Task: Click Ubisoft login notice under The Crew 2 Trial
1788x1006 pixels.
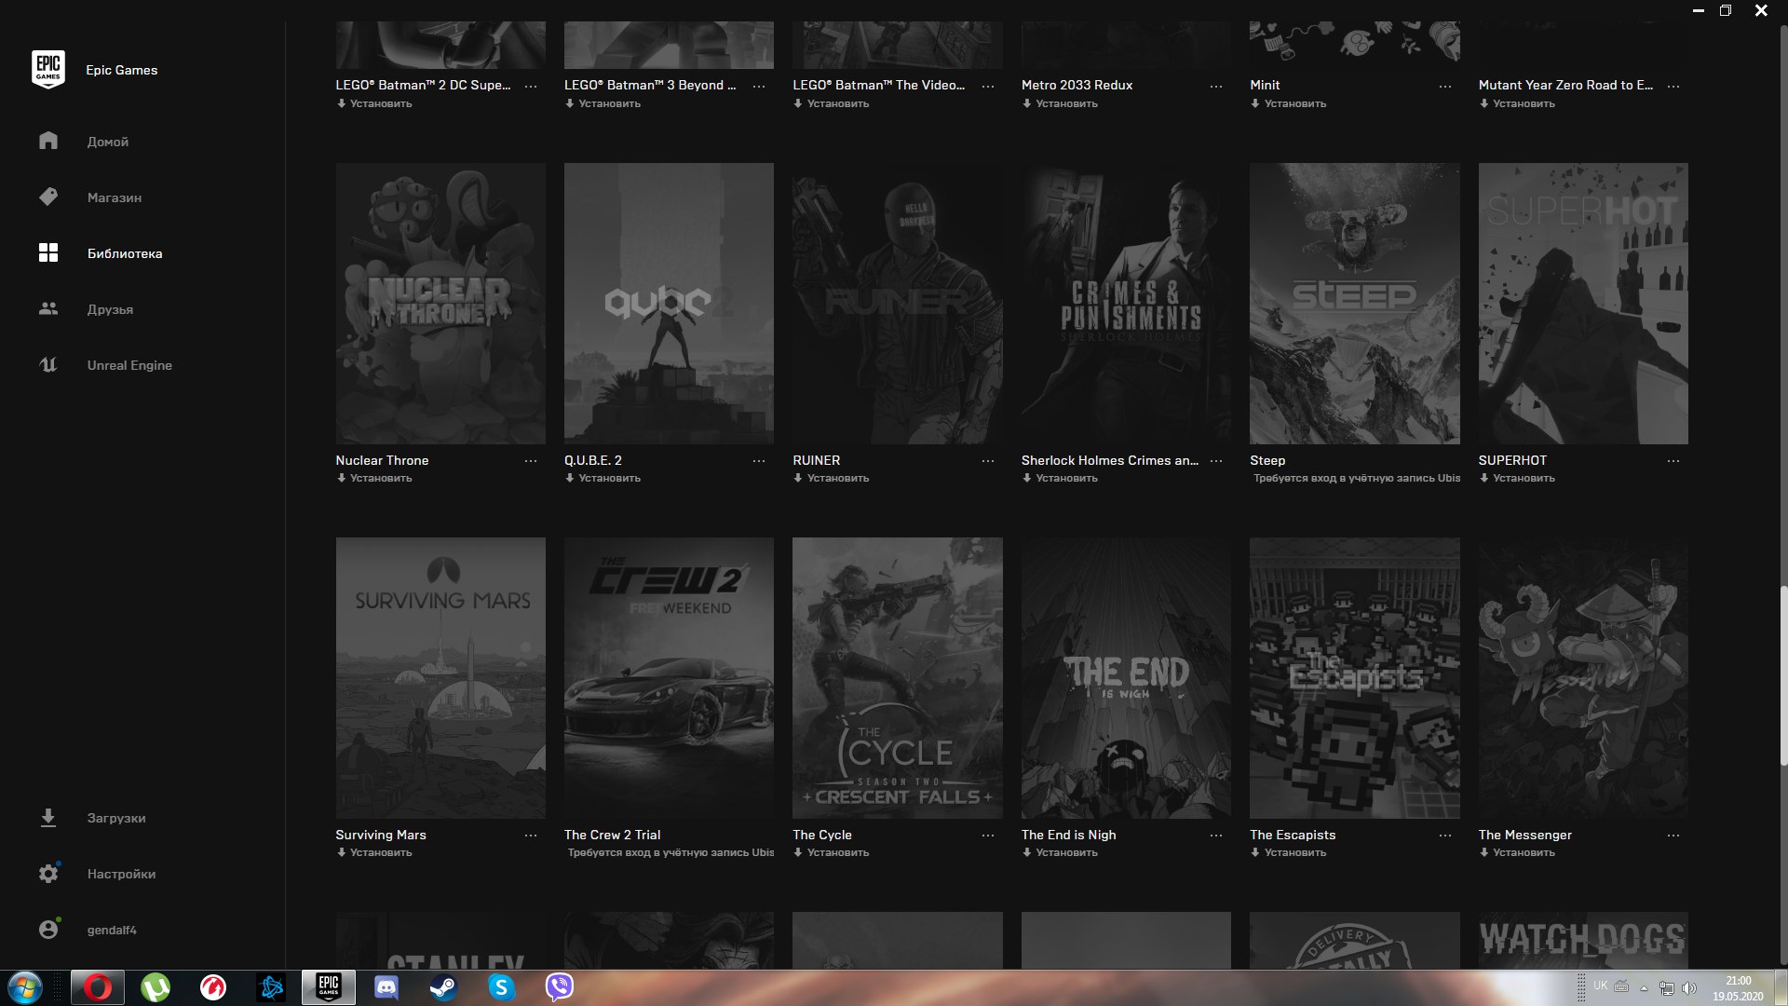Action: point(670,852)
